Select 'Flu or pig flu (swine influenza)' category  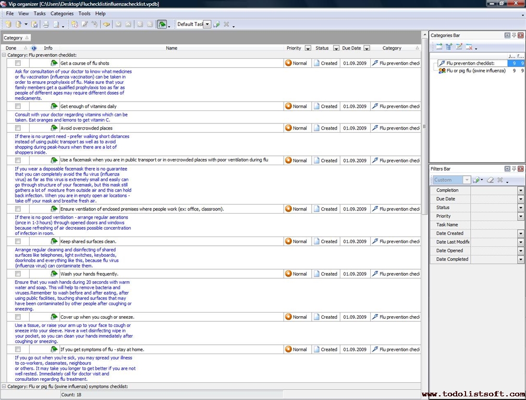coord(475,71)
